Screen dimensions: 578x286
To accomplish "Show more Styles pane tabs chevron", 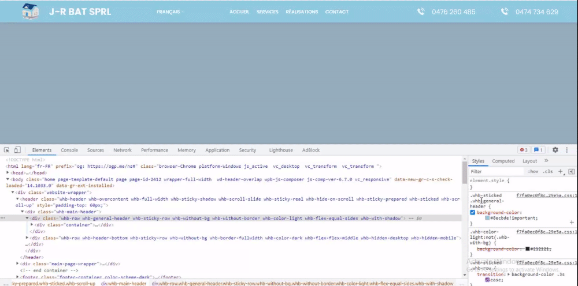I will [x=546, y=161].
